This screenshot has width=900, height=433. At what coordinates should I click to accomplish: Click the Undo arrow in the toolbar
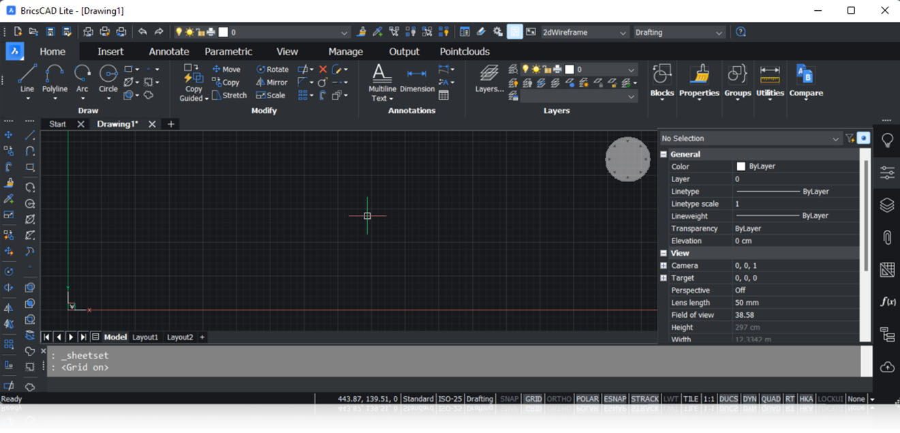point(142,32)
